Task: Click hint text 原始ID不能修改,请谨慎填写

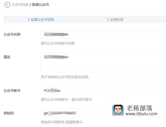Action: [61, 122]
